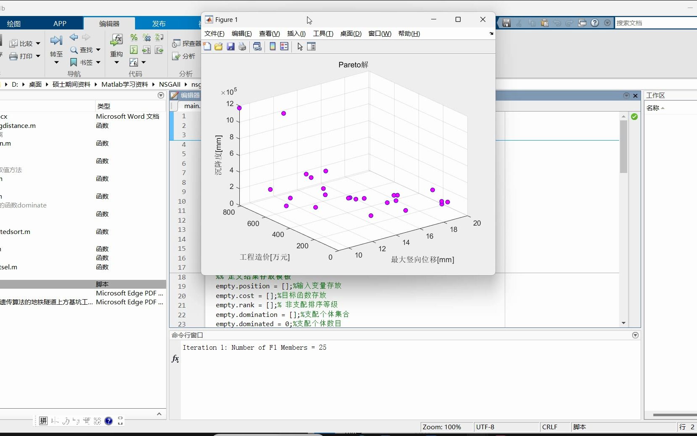Click the New Figure icon in Figure 1
This screenshot has width=697, height=436.
click(207, 47)
